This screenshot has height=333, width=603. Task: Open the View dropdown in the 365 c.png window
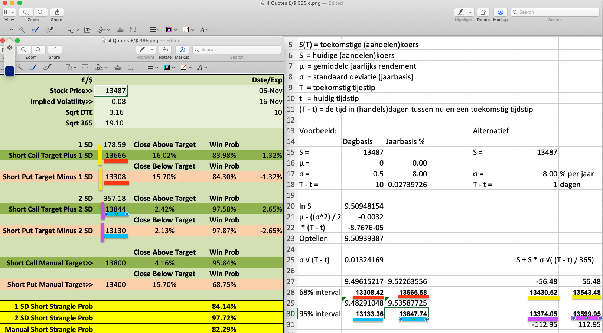9,12
